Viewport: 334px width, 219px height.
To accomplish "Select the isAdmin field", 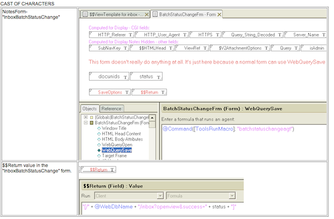I will click(314, 48).
